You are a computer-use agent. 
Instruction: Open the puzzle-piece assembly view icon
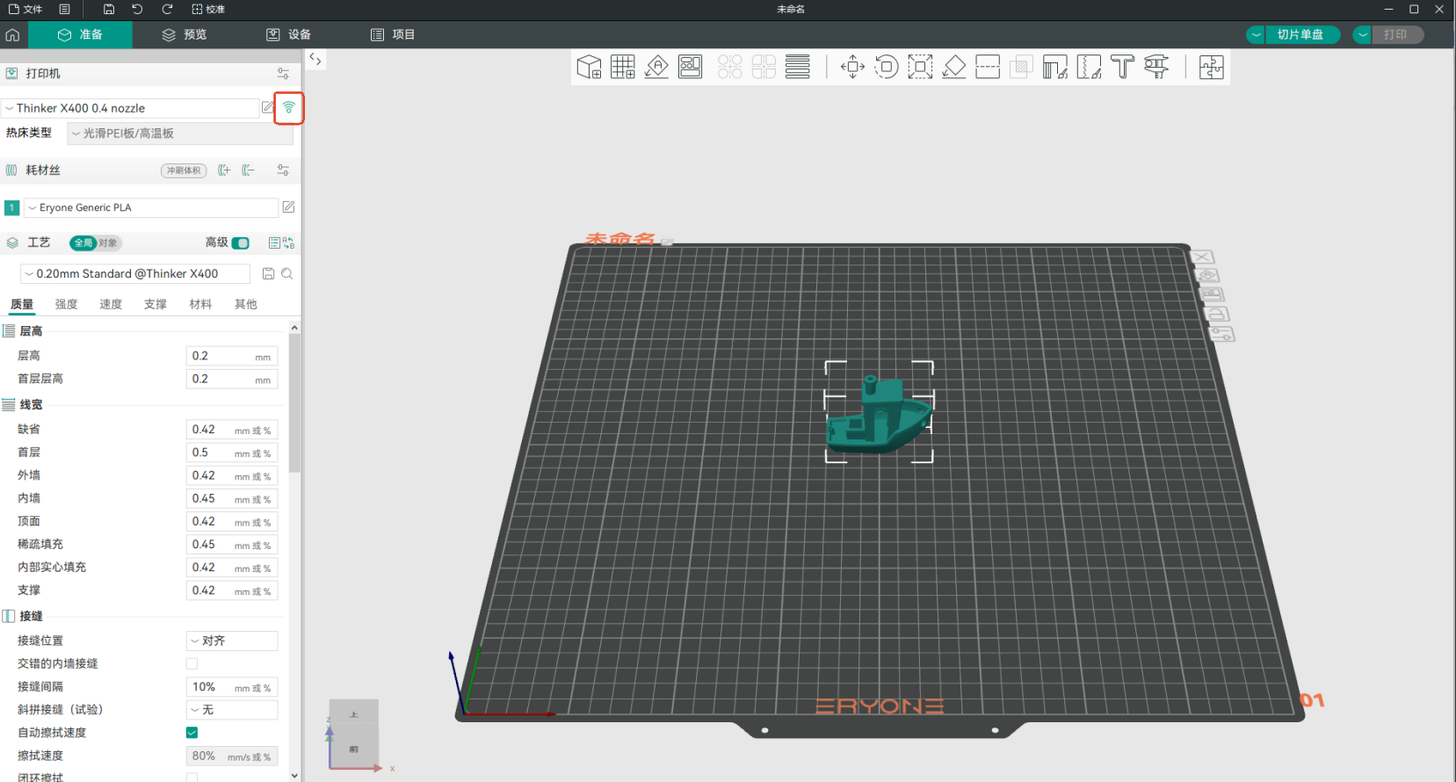tap(1211, 67)
